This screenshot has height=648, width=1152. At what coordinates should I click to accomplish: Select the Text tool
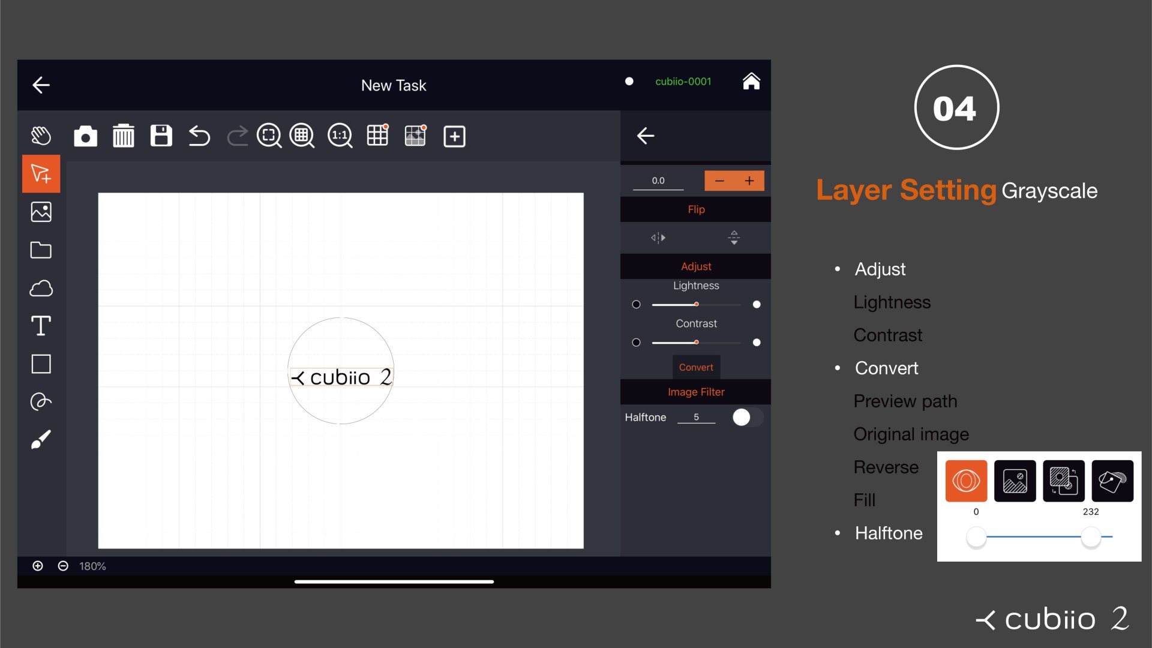pos(40,326)
